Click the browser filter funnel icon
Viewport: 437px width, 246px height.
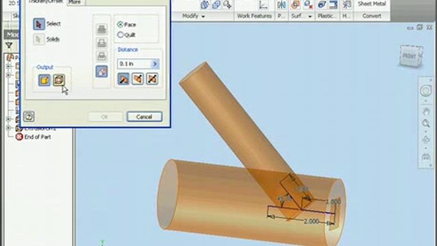9,45
